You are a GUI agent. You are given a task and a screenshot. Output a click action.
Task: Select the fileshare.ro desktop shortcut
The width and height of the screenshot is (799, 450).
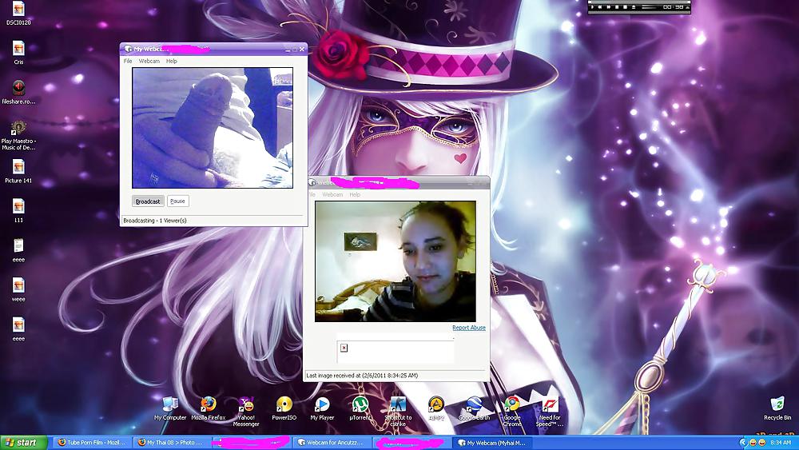tap(18, 92)
